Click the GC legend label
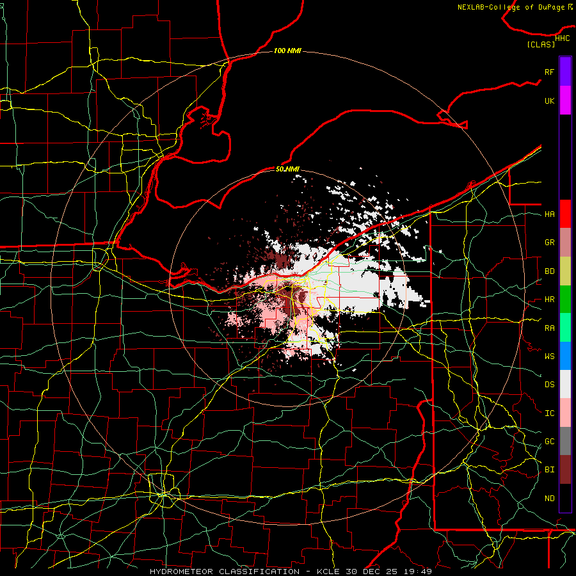 549,441
